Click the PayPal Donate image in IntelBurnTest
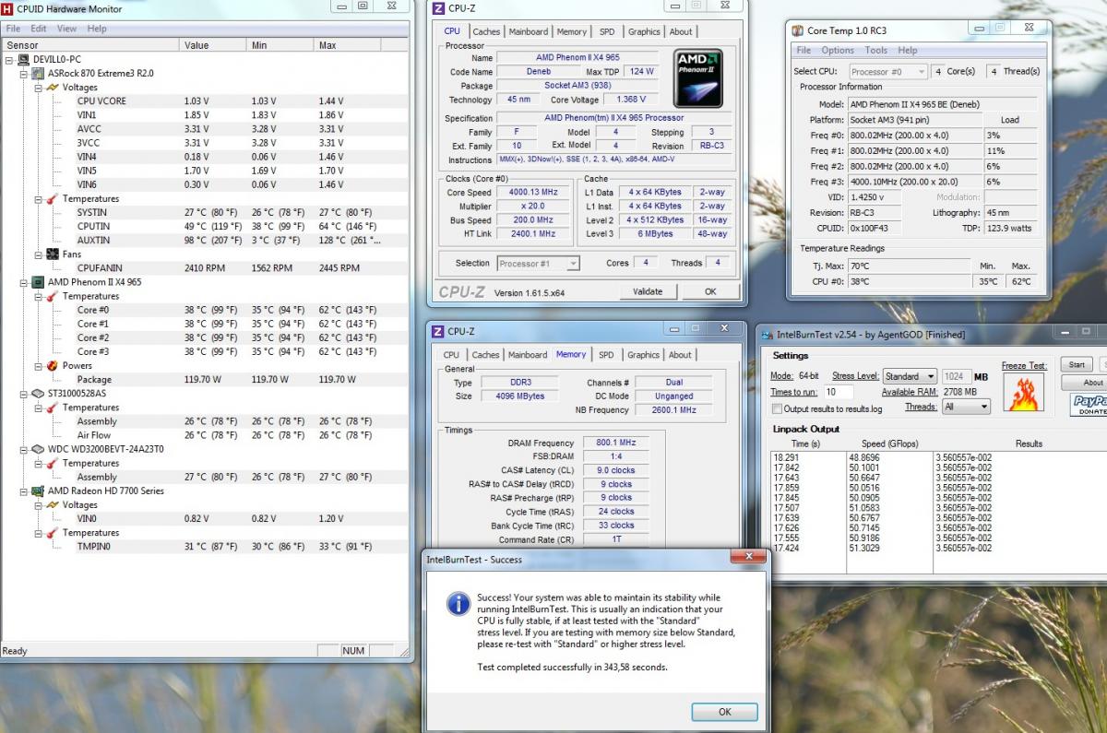 (1088, 406)
